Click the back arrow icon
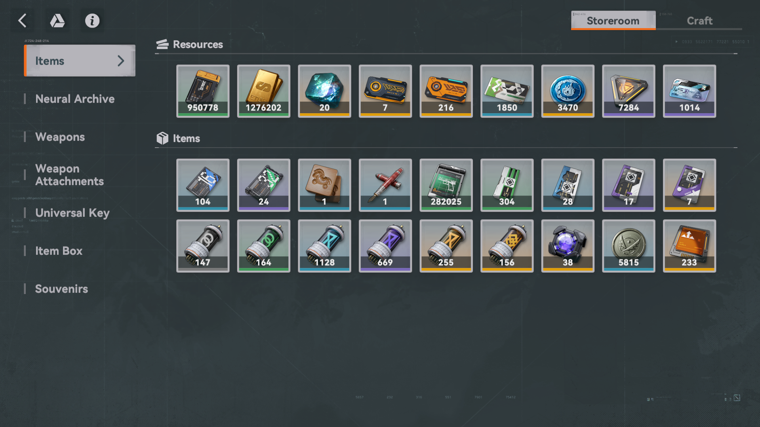 [23, 21]
